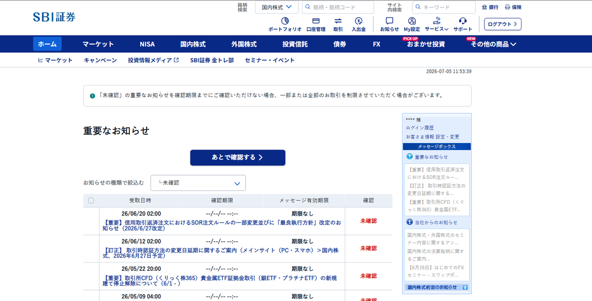Image resolution: width=592 pixels, height=301 pixels.
Task: Click the 重要なお知らせ exclamation icon in sidebar
Action: click(409, 156)
